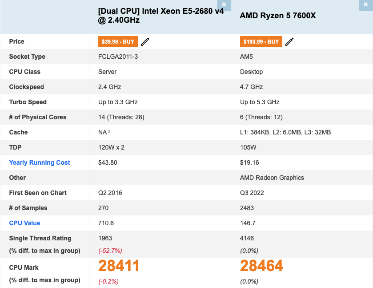Click the Turbo Speed row label
373x288 pixels.
[28, 102]
